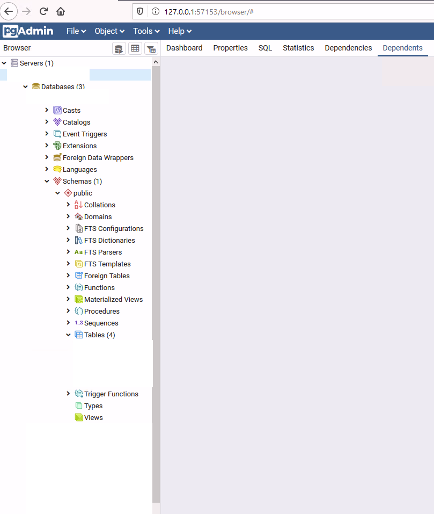The image size is (434, 514).
Task: Reload the browser page
Action: coord(43,11)
